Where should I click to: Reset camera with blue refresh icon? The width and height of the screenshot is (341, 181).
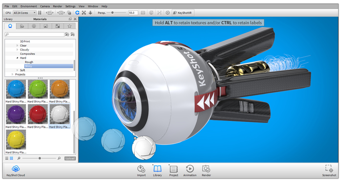click(x=77, y=13)
